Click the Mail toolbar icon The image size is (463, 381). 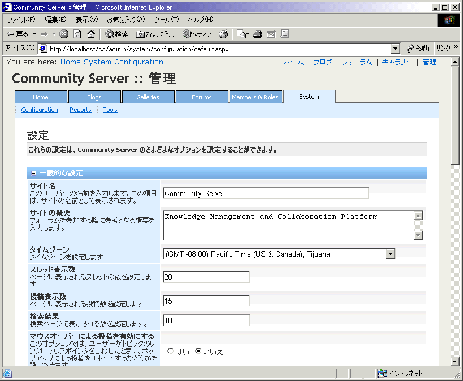[241, 34]
